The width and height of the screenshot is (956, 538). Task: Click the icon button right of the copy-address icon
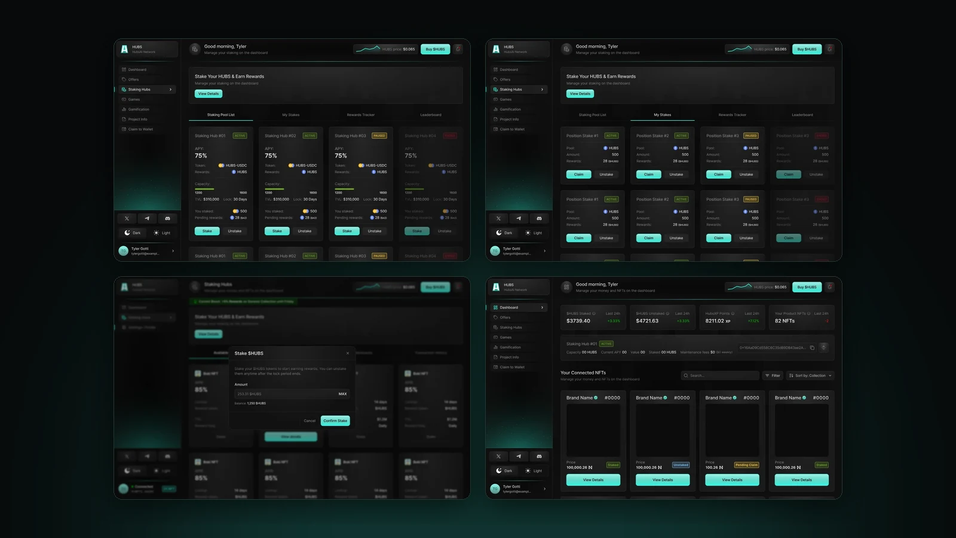coord(823,347)
